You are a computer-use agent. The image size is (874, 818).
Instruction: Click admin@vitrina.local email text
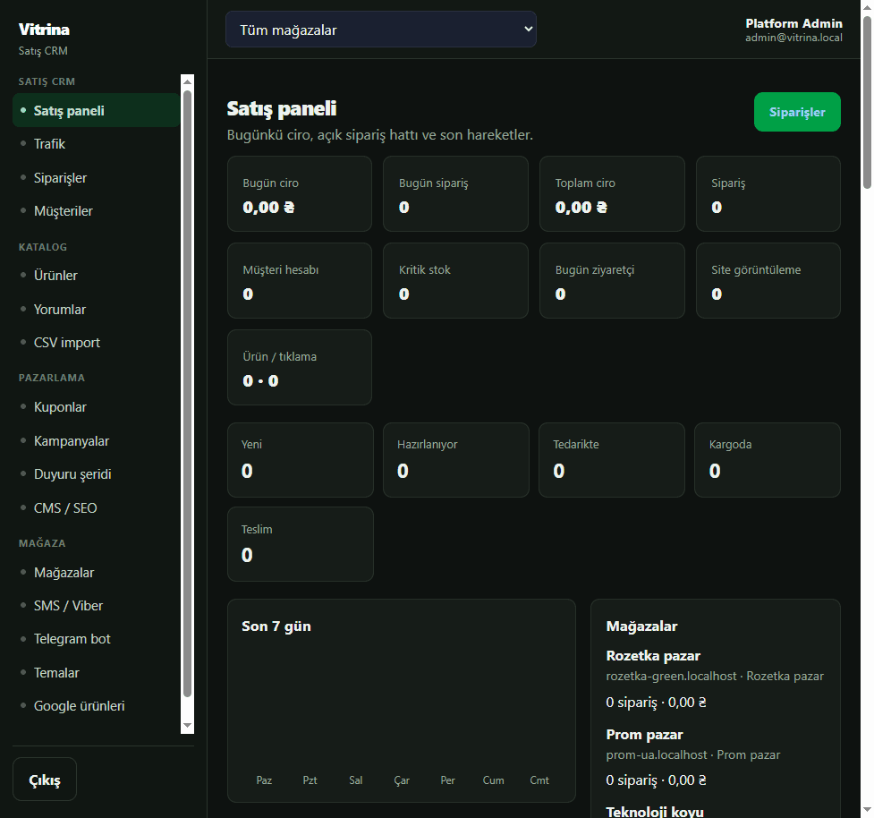(793, 38)
